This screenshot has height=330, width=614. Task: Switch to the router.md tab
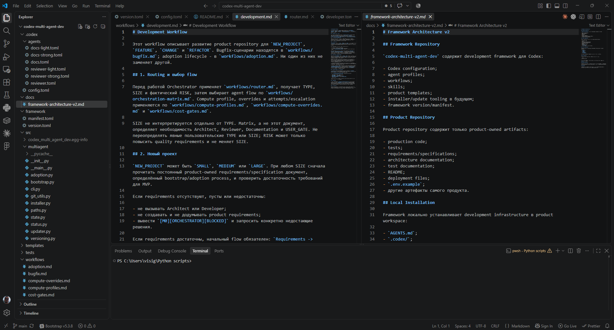299,17
